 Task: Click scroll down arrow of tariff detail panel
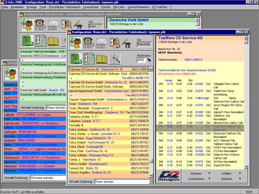pyautogui.click(x=246, y=167)
